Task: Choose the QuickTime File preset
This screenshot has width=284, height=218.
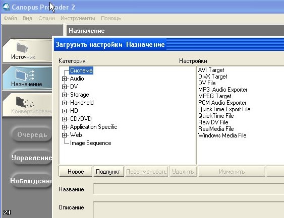Action: click(x=216, y=116)
